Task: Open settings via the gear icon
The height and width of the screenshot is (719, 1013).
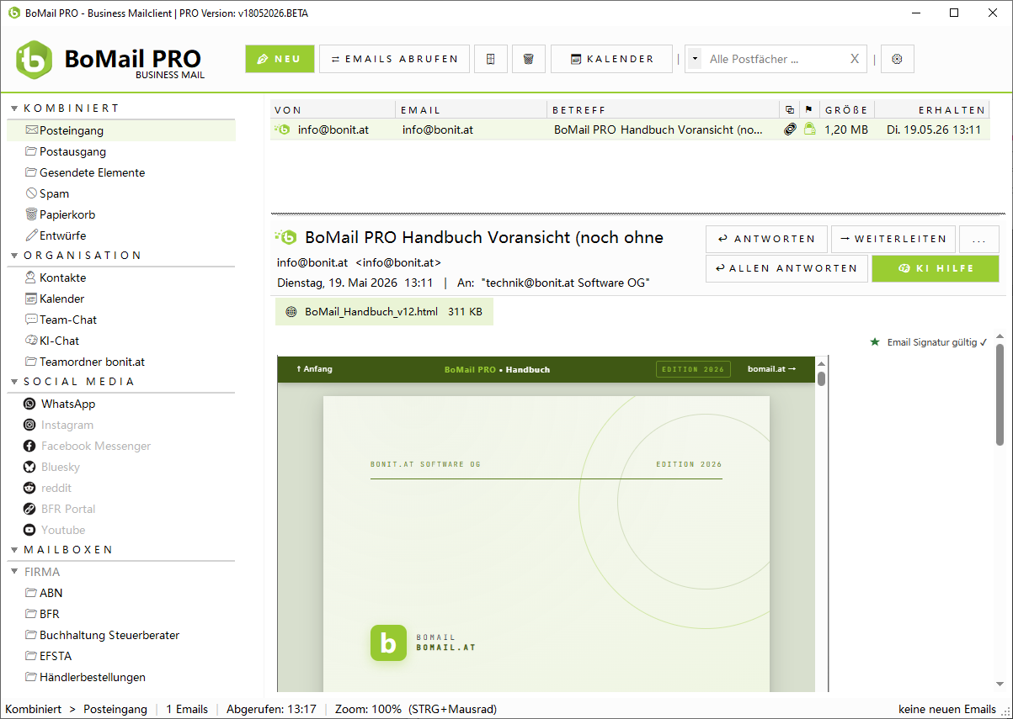Action: click(897, 59)
